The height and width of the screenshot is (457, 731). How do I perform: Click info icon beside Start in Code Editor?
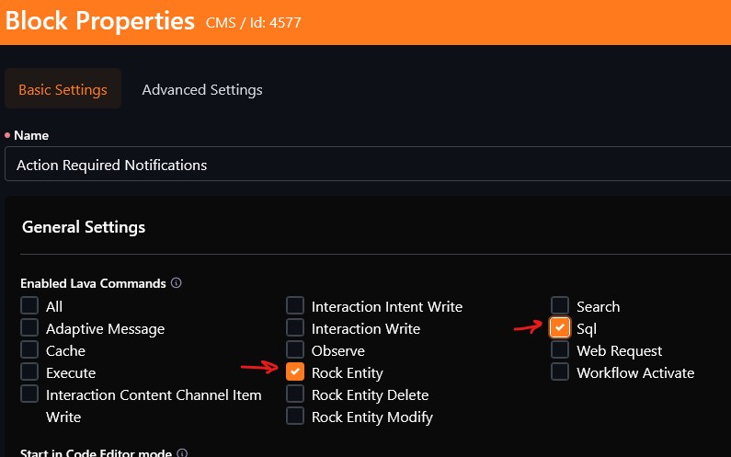tap(181, 453)
